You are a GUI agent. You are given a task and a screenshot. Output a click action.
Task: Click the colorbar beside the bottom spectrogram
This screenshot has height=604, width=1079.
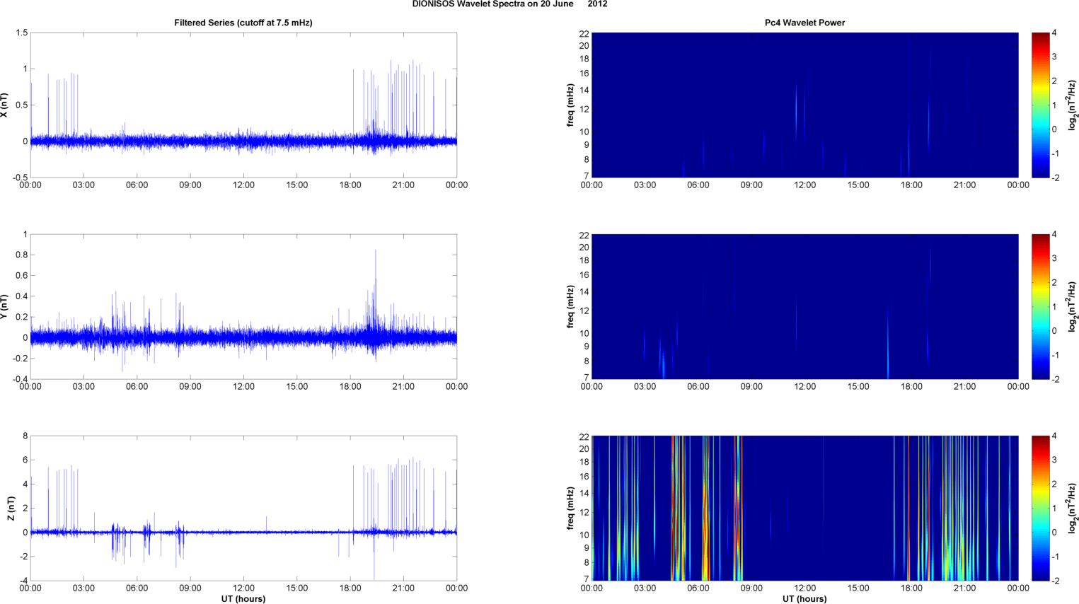(x=1040, y=508)
